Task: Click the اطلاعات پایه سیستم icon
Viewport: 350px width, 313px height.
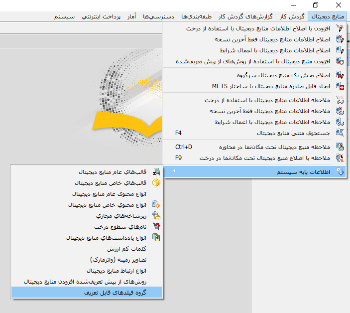Action: [x=341, y=172]
